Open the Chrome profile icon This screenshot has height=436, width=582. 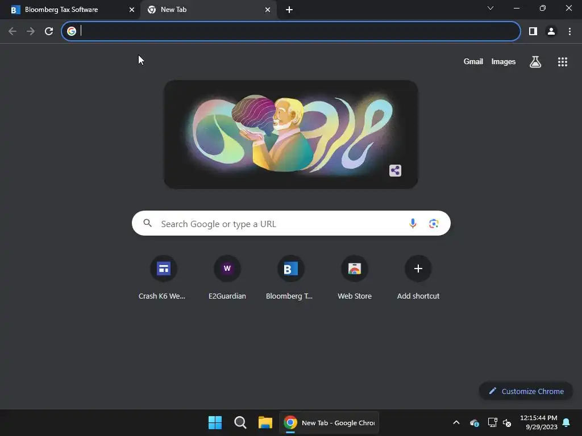coord(551,31)
